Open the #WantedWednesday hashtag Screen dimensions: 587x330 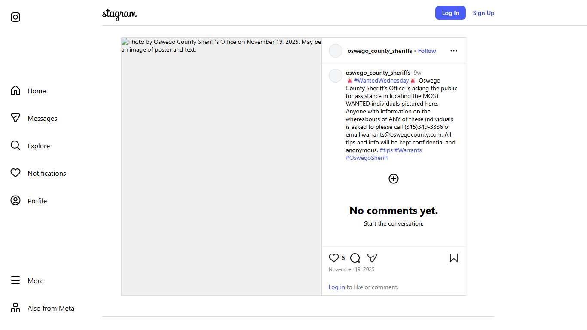click(381, 80)
